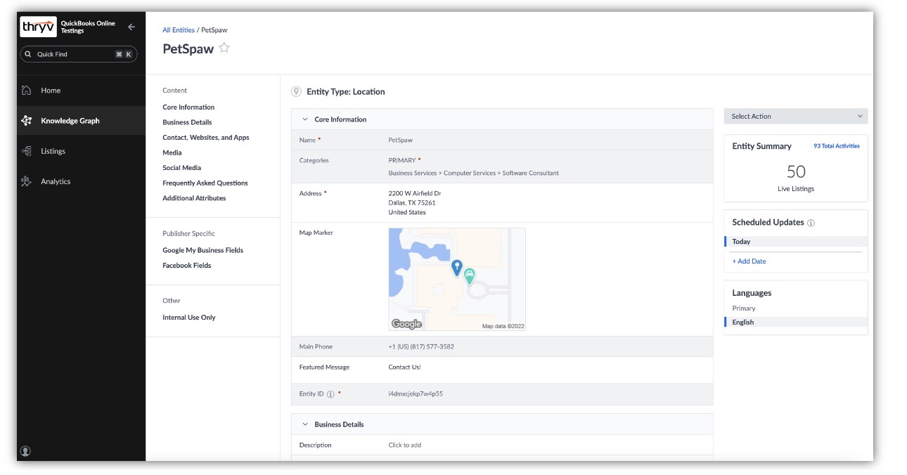Click the location pin icon beside Entity Type
This screenshot has height=475, width=907.
tap(297, 91)
